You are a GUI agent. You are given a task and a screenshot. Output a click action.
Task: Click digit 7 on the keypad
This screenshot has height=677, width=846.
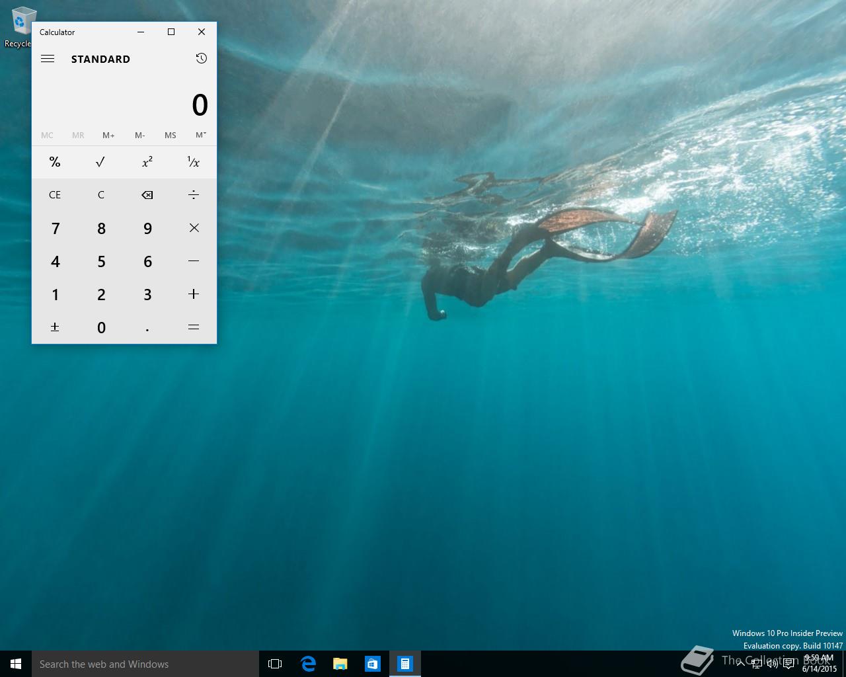pyautogui.click(x=55, y=228)
